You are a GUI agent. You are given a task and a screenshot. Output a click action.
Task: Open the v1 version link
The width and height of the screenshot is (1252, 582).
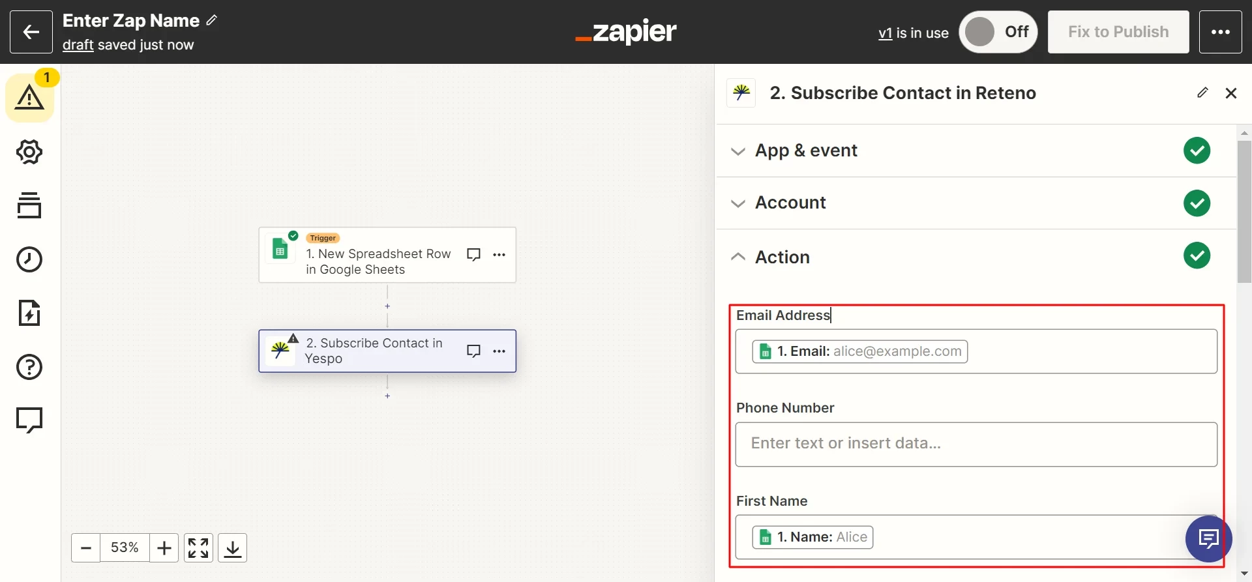pyautogui.click(x=885, y=33)
